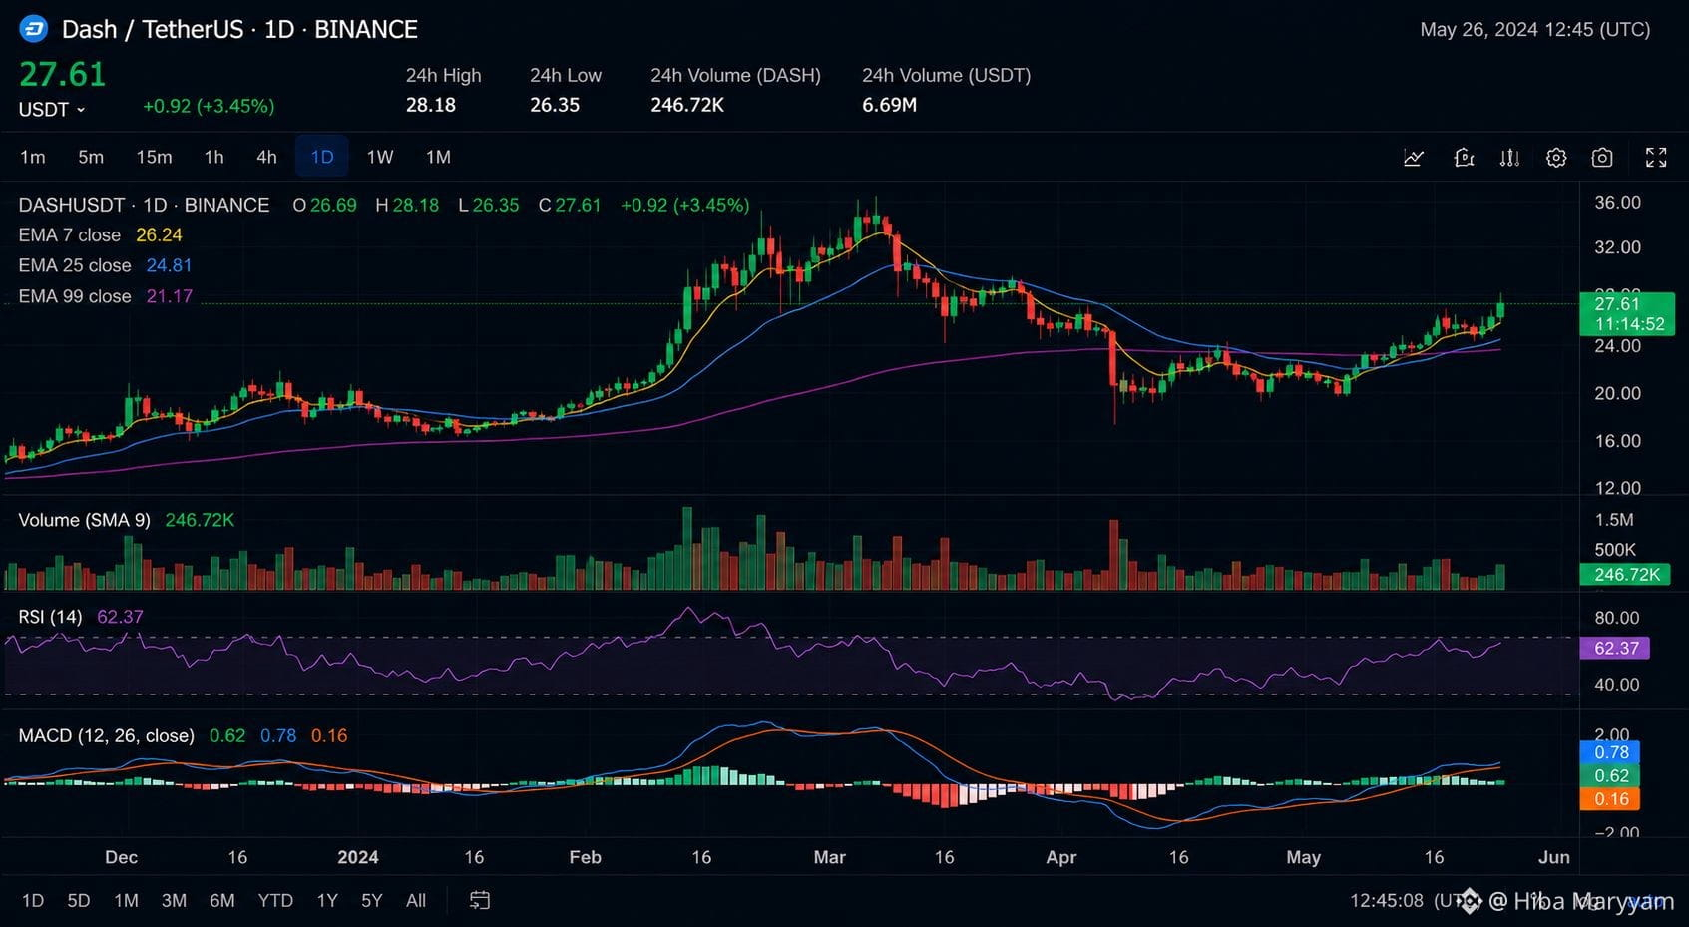Click the 36.00 price scale label
The height and width of the screenshot is (927, 1689).
point(1617,203)
